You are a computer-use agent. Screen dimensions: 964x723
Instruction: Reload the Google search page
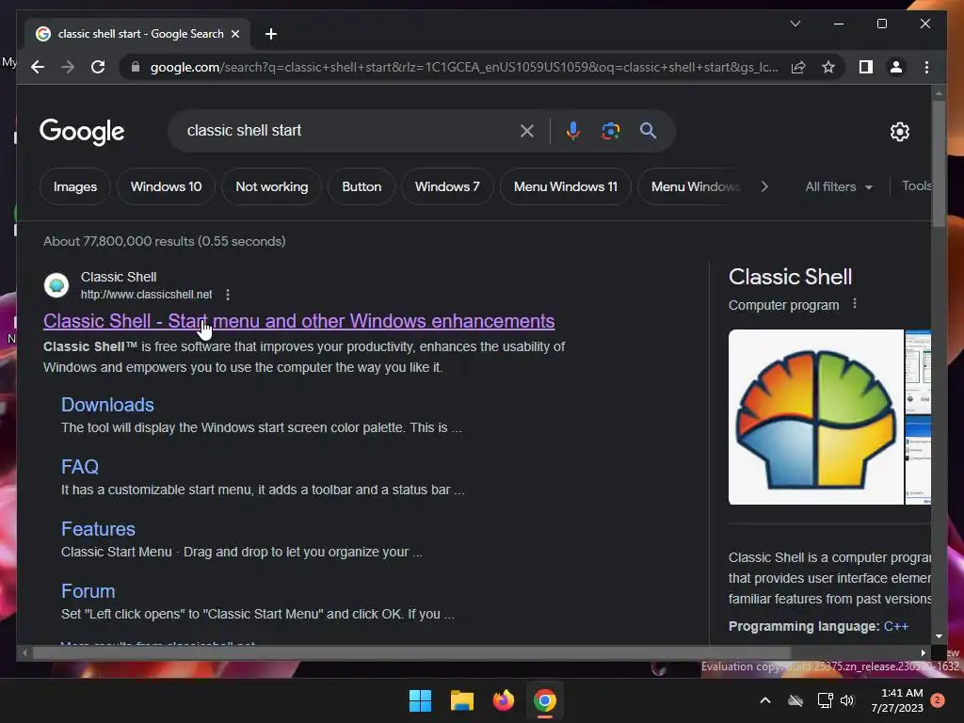(98, 67)
